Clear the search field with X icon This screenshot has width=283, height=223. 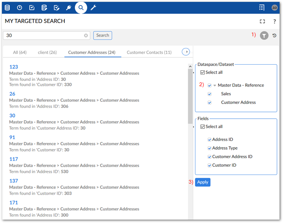(86, 36)
